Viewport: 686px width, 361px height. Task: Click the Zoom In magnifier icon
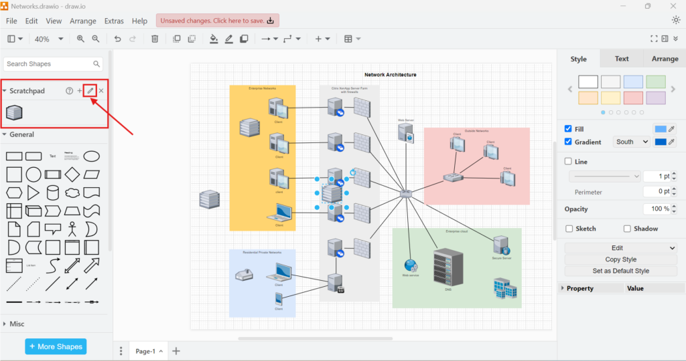(x=80, y=39)
